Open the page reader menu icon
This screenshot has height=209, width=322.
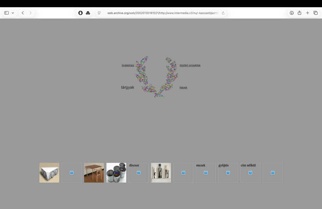click(x=99, y=13)
